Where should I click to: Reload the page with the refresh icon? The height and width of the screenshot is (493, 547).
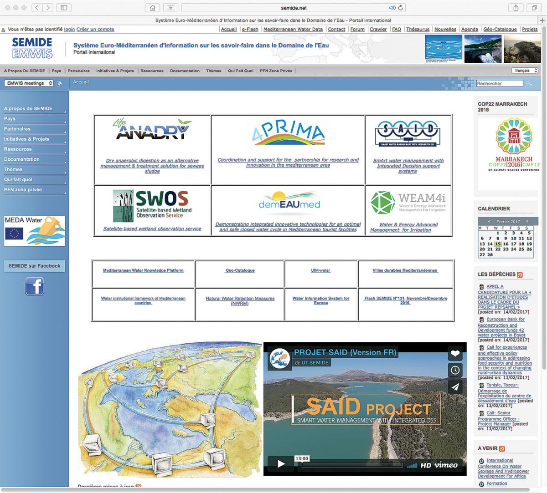click(401, 8)
